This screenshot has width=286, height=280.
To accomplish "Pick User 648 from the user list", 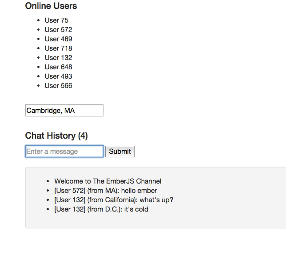I will (58, 67).
